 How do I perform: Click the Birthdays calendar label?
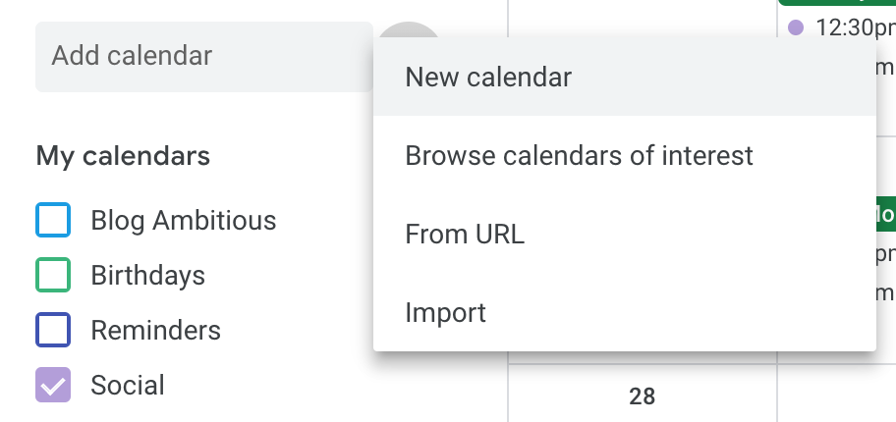point(148,275)
